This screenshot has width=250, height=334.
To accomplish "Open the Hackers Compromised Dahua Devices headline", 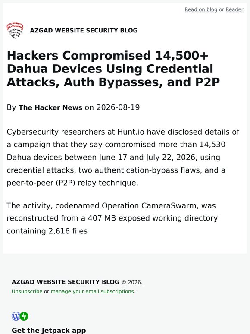I will pos(113,69).
